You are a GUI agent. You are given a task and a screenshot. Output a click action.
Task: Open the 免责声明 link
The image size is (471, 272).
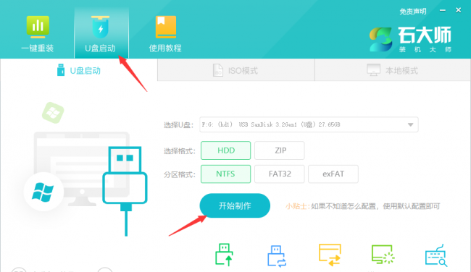(413, 12)
